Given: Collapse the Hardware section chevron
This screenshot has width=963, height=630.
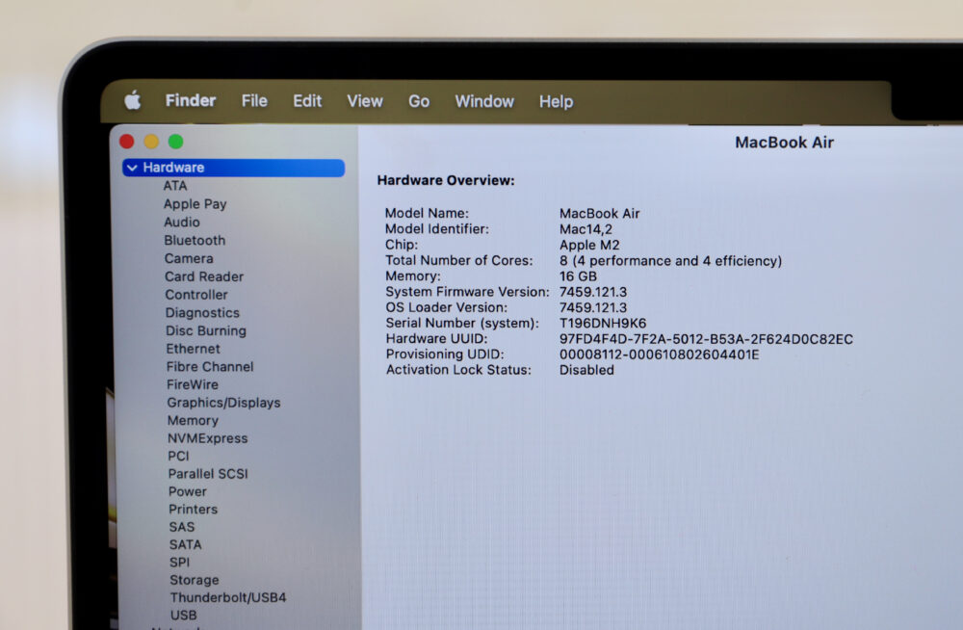Looking at the screenshot, I should click(x=132, y=168).
